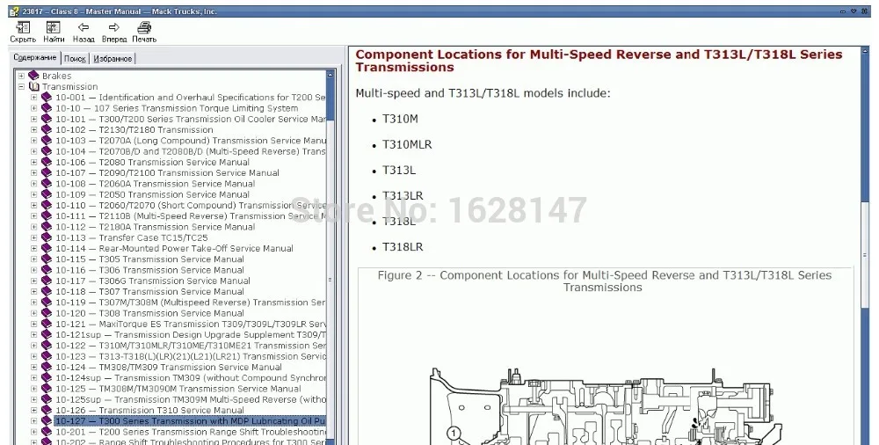Viewport: 879px width, 445px height.
Task: Open 10-125 TM308M/TM3090M Transmission Service Manual
Action: pyautogui.click(x=178, y=389)
